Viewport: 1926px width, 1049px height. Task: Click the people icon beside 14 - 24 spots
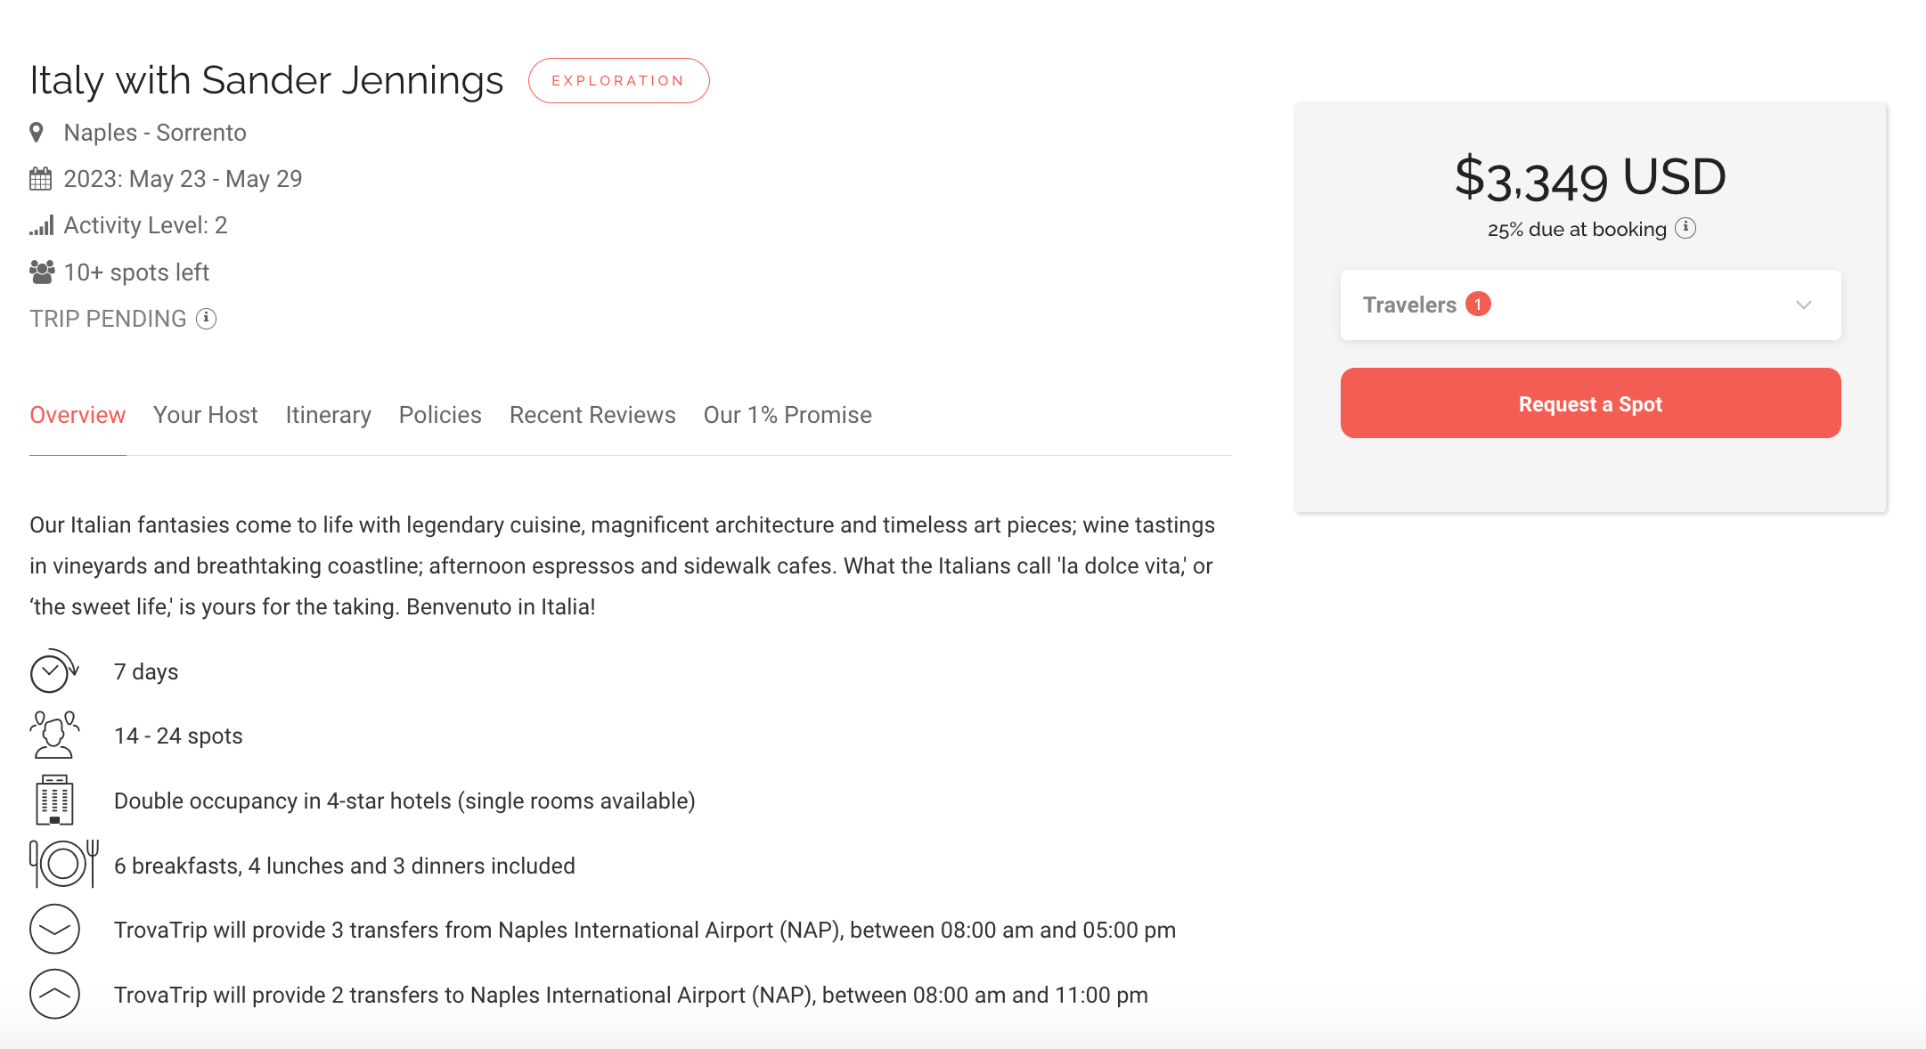click(x=54, y=735)
